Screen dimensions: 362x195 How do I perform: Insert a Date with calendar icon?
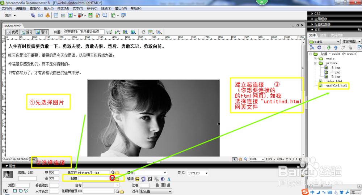coord(90,16)
